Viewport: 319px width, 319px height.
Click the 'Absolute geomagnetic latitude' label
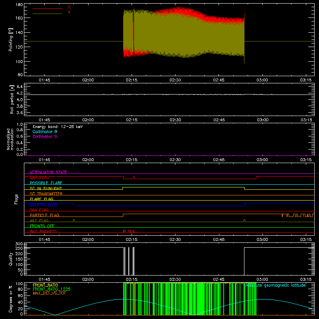[x=276, y=285]
